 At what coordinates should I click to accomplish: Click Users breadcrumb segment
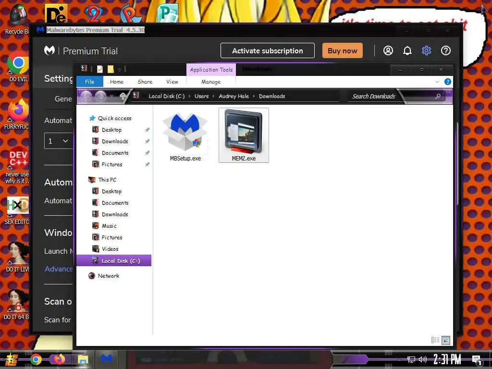(201, 96)
